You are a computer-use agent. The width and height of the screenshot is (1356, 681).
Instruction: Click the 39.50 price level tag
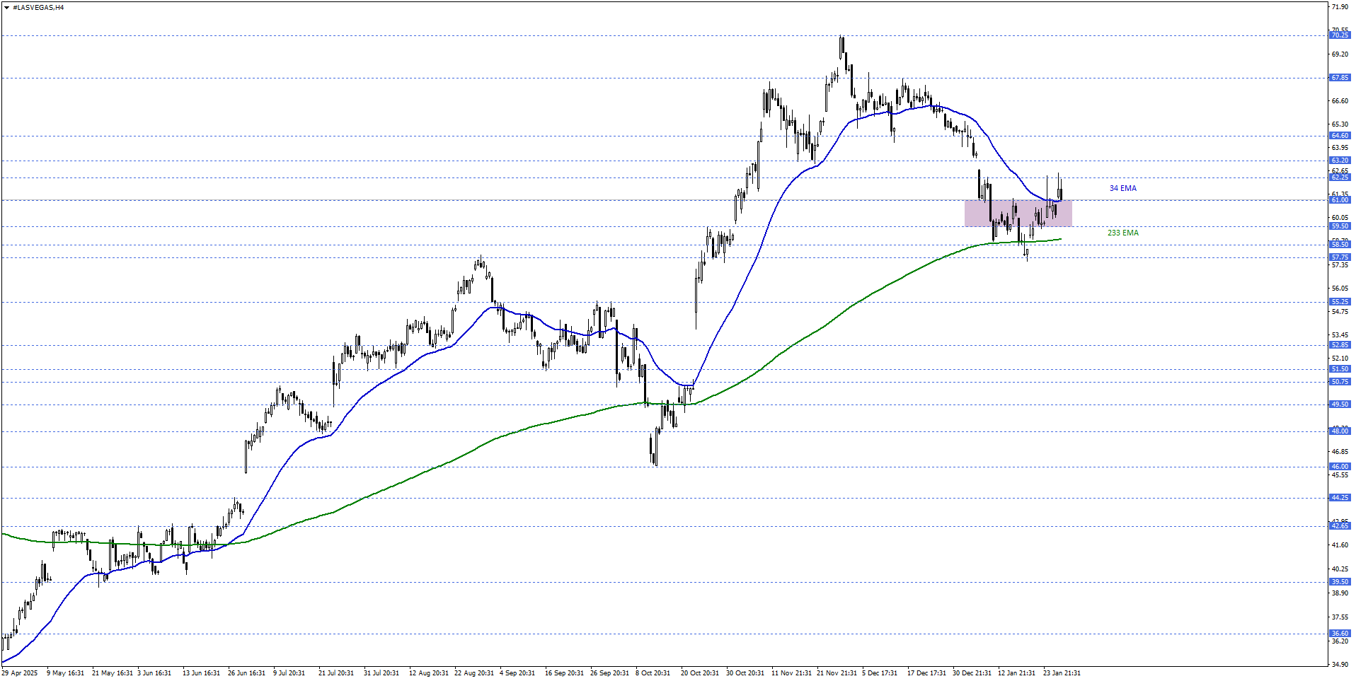click(1339, 582)
